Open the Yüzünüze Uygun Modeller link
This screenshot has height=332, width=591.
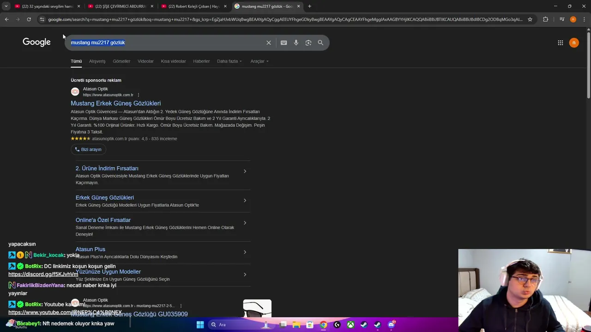108,272
